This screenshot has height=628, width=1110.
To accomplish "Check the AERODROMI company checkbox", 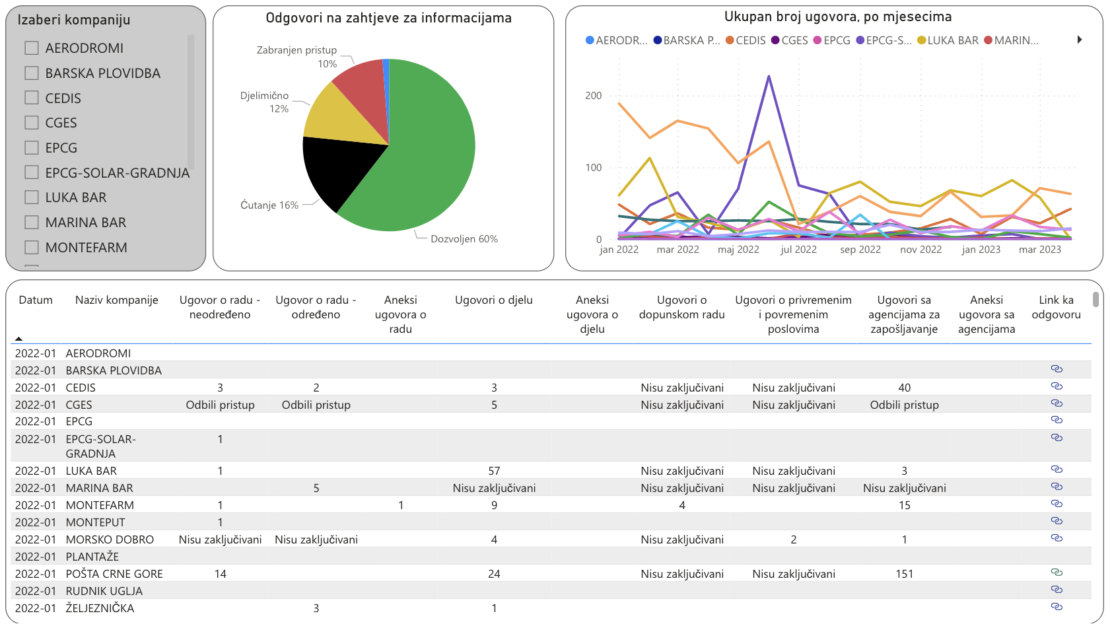I will 32,48.
